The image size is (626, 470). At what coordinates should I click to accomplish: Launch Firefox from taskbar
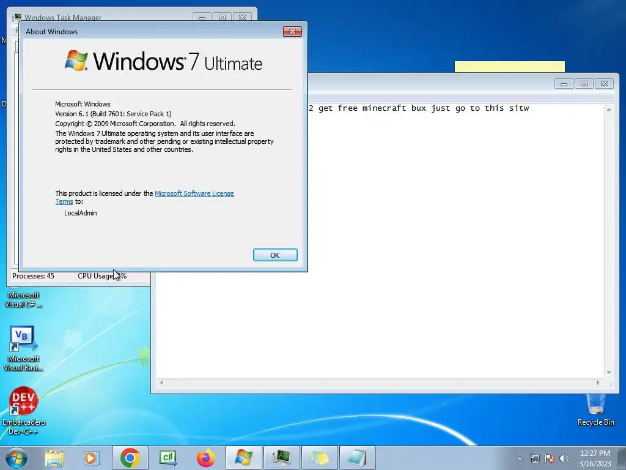205,458
